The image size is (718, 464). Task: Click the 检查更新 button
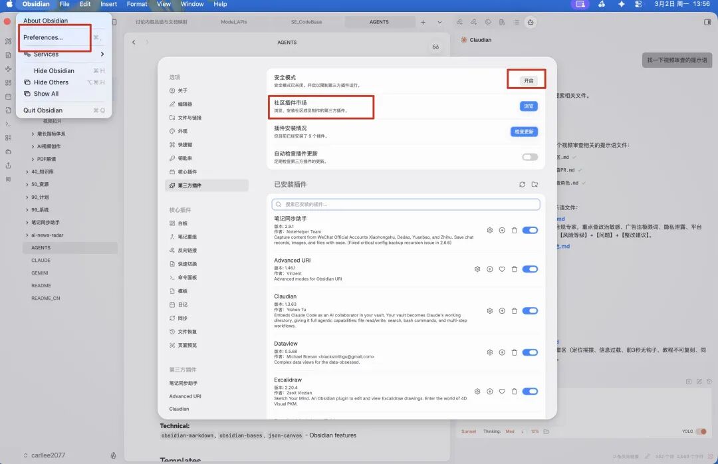(524, 132)
